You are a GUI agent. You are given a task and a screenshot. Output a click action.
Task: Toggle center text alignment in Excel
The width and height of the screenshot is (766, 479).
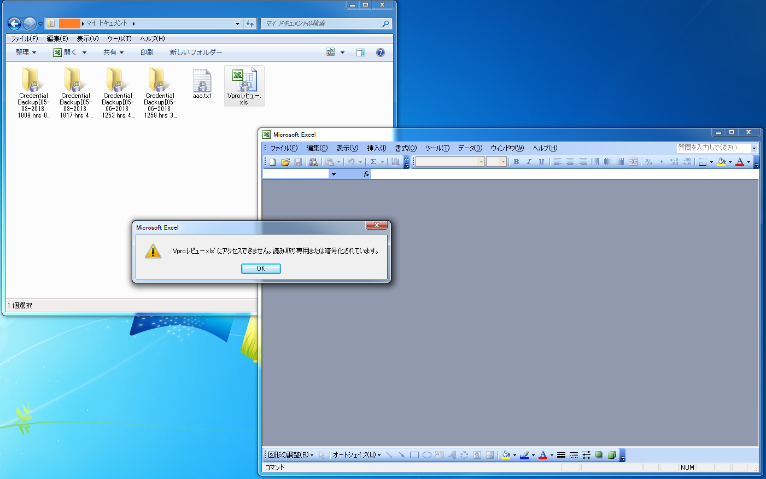pyautogui.click(x=570, y=162)
